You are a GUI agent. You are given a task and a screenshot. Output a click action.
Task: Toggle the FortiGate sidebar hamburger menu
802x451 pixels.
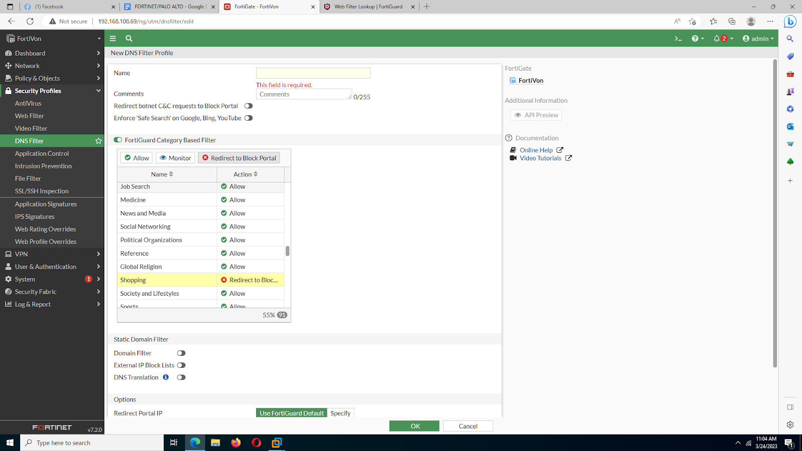pos(113,39)
